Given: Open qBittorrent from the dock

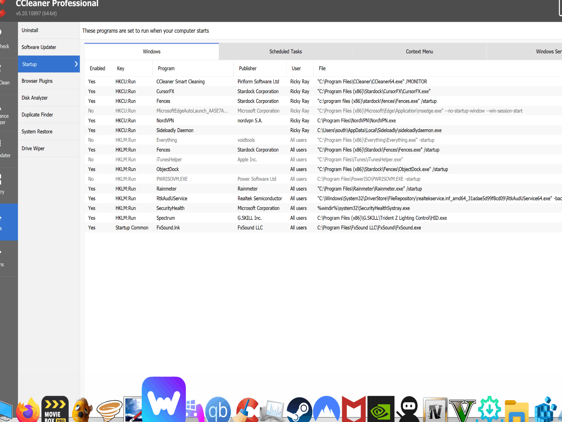Looking at the screenshot, I should pyautogui.click(x=218, y=410).
